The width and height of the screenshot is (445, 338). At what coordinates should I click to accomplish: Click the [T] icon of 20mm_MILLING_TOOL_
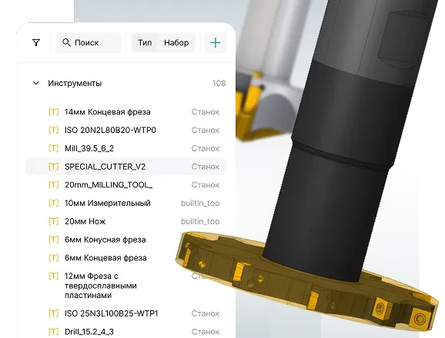coord(53,185)
